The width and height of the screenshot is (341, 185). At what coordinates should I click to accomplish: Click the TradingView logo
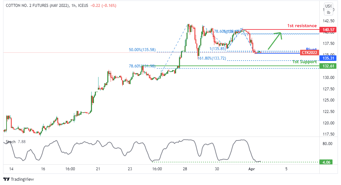[x=19, y=179]
